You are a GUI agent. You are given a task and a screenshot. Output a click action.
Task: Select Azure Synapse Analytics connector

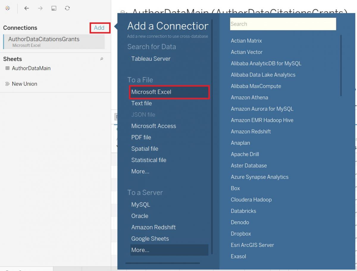pos(260,177)
